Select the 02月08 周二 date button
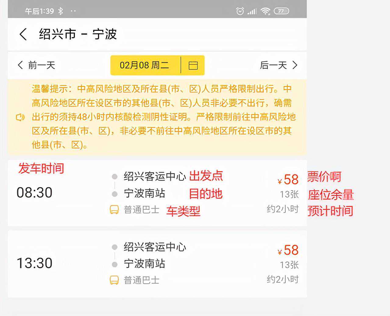Screen dimensions: 390x316 pyautogui.click(x=144, y=65)
